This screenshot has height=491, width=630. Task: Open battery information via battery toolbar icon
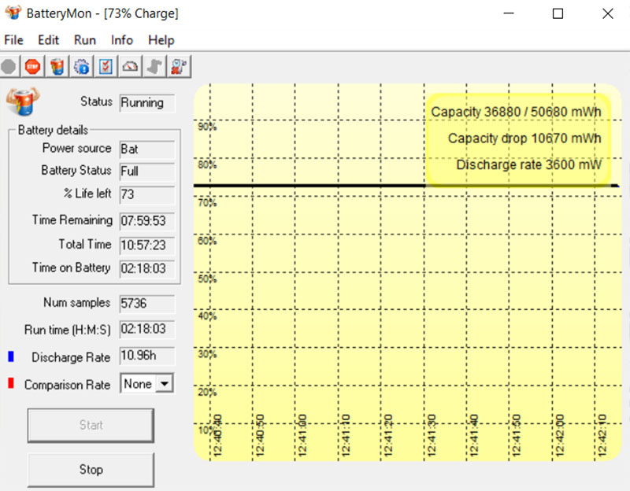click(57, 66)
